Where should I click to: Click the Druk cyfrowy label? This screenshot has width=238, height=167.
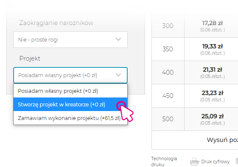pyautogui.click(x=215, y=161)
